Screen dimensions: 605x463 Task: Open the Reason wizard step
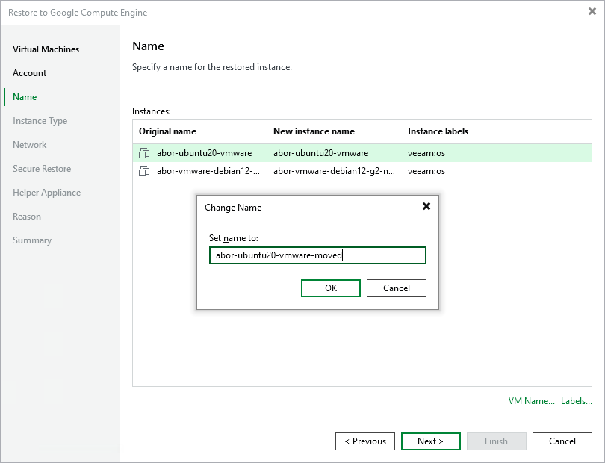pyautogui.click(x=27, y=217)
